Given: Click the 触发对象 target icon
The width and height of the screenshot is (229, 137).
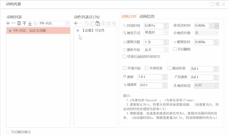Looking at the screenshot, I should pyautogui.click(x=175, y=33).
